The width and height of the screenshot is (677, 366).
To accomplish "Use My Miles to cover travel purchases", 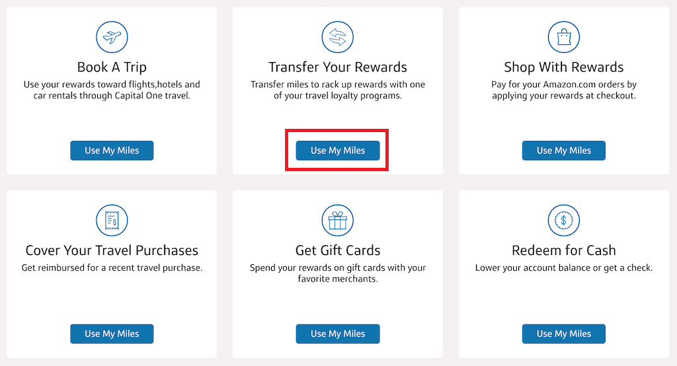I will (112, 334).
